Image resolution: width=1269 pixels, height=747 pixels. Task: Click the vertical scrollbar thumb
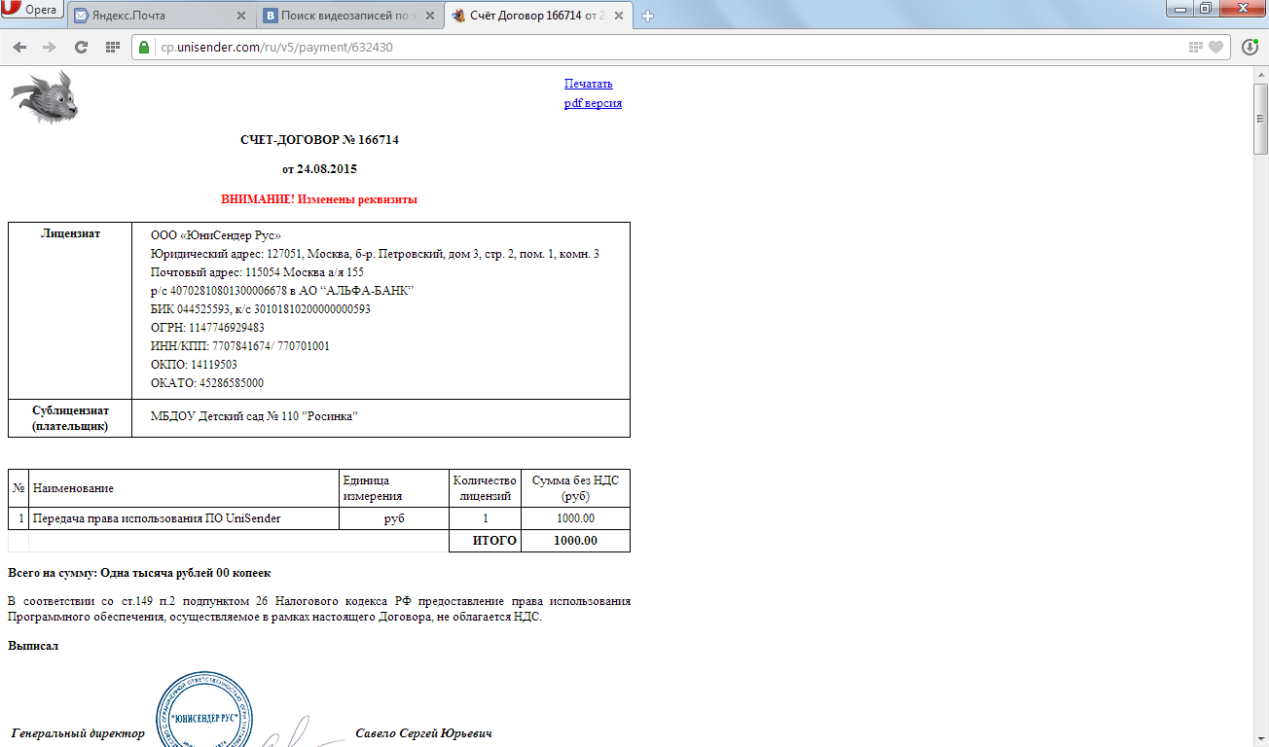pyautogui.click(x=1260, y=119)
